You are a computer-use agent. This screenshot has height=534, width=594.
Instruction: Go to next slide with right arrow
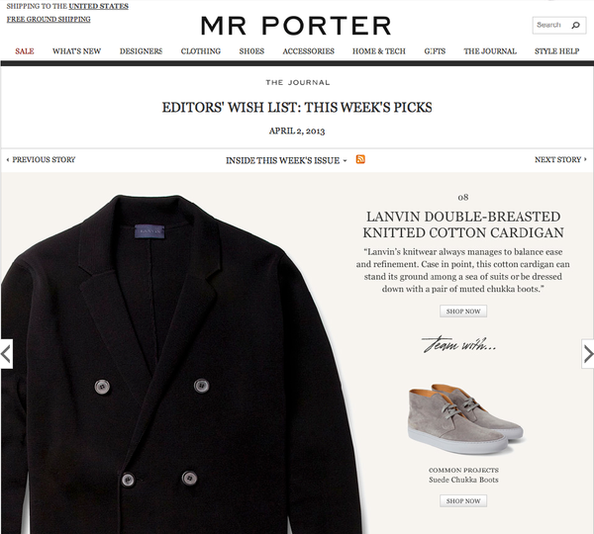(587, 354)
